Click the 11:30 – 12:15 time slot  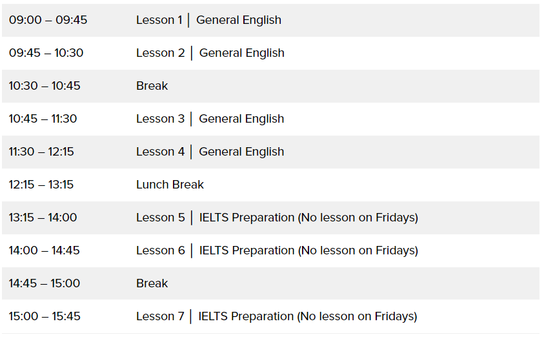[x=41, y=152]
